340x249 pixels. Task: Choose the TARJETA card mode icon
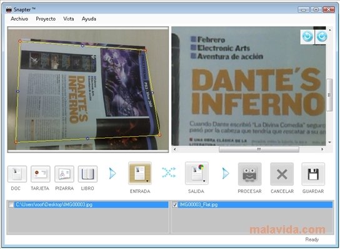pos(41,174)
